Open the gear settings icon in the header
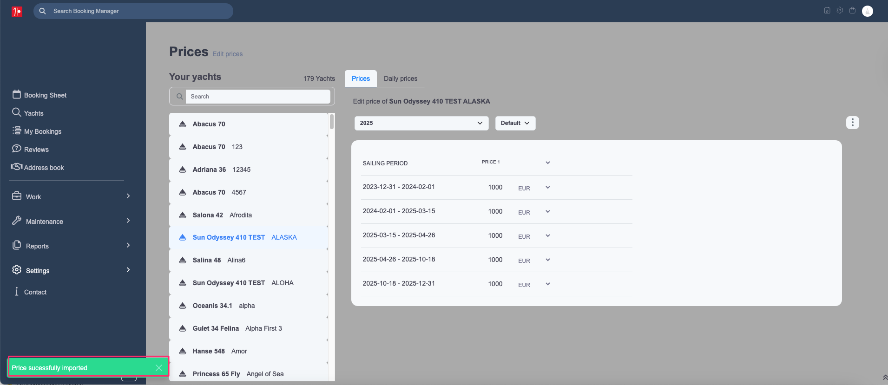 coord(840,10)
